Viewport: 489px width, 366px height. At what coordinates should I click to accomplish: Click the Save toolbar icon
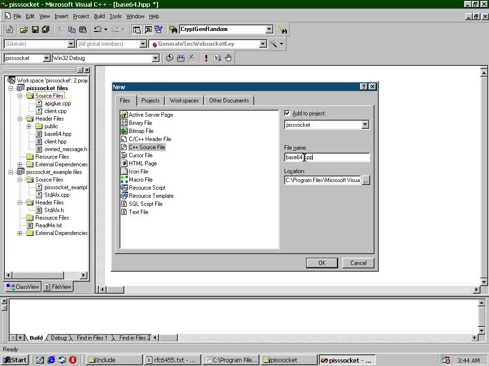click(35, 30)
